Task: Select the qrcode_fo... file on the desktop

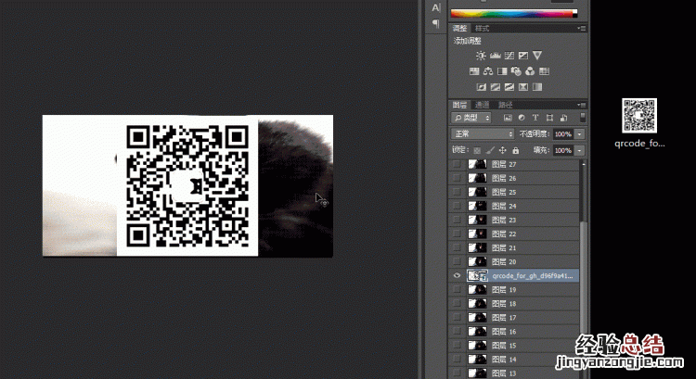Action: 639,122
